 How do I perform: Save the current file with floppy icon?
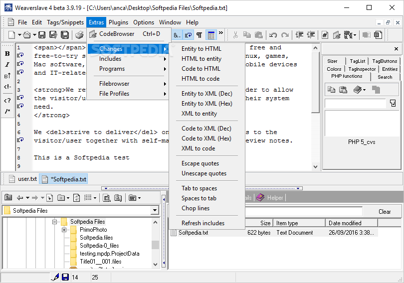[x=42, y=35]
